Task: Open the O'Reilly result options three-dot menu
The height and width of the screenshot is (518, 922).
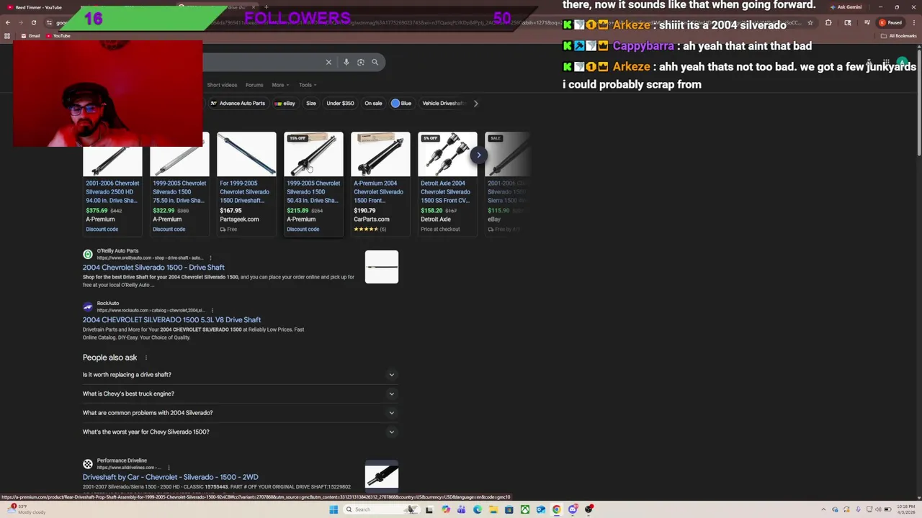Action: 211,258
